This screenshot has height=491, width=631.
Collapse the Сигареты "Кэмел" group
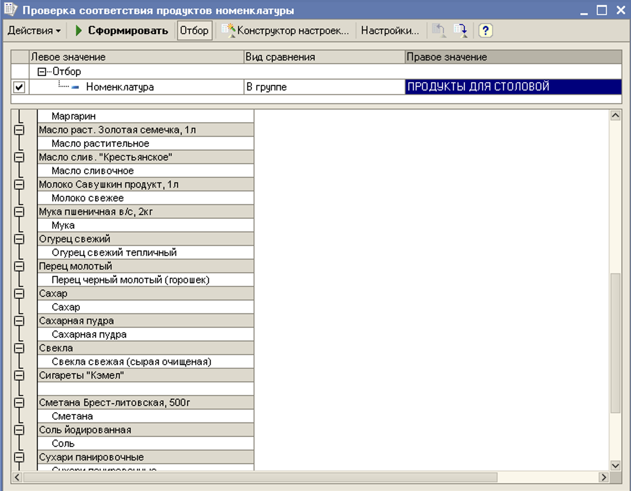tap(19, 376)
